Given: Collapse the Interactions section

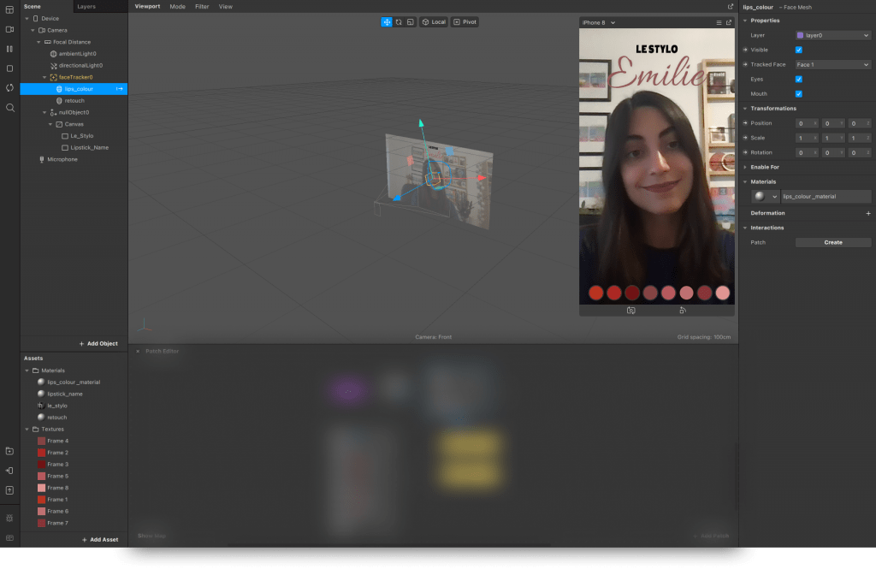Looking at the screenshot, I should pyautogui.click(x=745, y=228).
